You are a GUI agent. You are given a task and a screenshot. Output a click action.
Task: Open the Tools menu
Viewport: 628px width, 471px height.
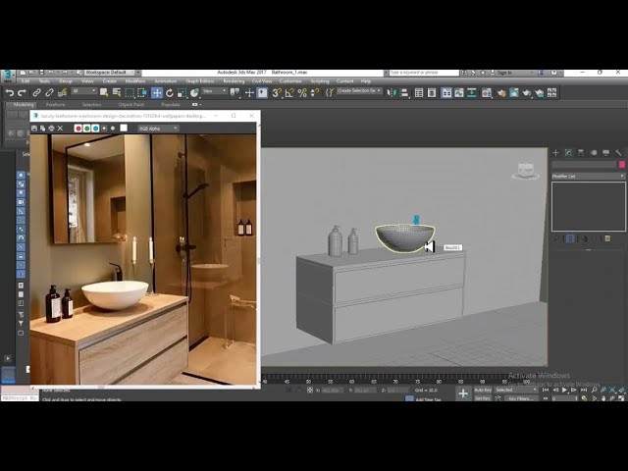click(x=44, y=81)
